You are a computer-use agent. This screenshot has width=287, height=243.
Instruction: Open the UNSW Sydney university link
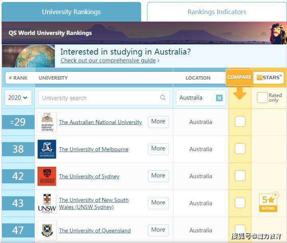[94, 203]
